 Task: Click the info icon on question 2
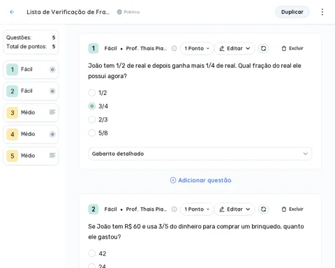174,209
